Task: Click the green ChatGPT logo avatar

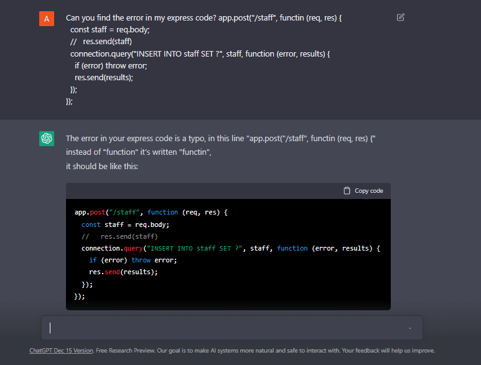Action: 47,139
